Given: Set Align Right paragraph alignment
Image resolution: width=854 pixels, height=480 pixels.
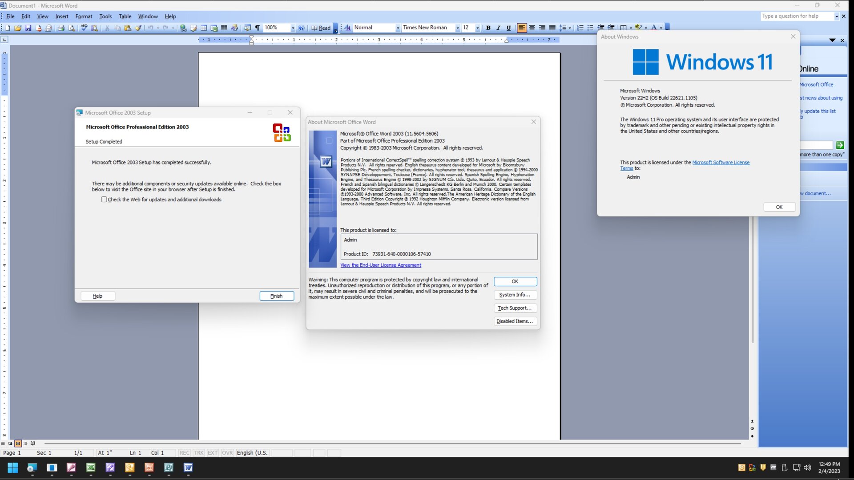Looking at the screenshot, I should [542, 28].
